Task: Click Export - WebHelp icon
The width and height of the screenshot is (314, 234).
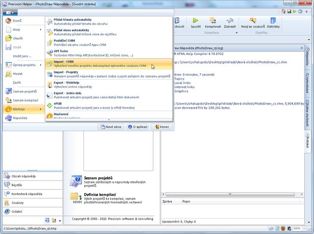Action: click(x=50, y=85)
